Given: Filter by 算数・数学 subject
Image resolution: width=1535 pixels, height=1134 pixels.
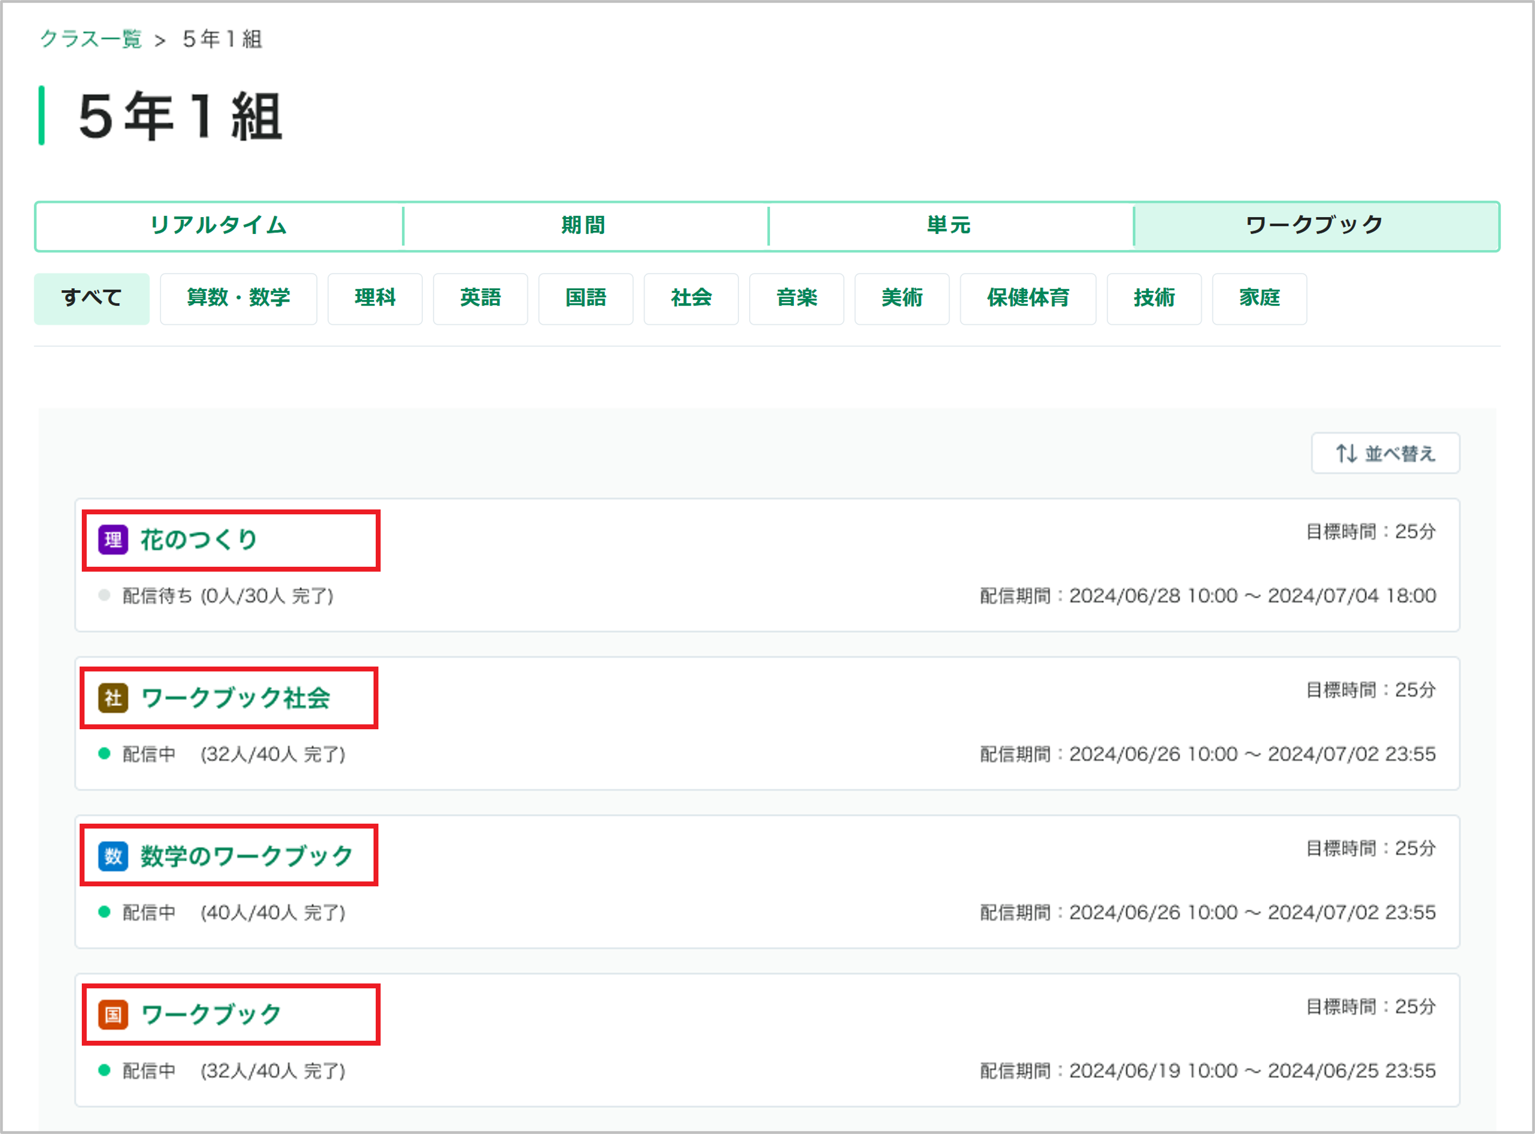Looking at the screenshot, I should point(239,298).
